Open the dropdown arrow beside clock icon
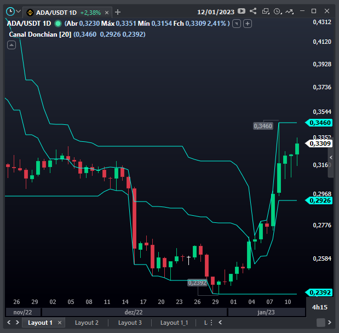 (x=19, y=12)
